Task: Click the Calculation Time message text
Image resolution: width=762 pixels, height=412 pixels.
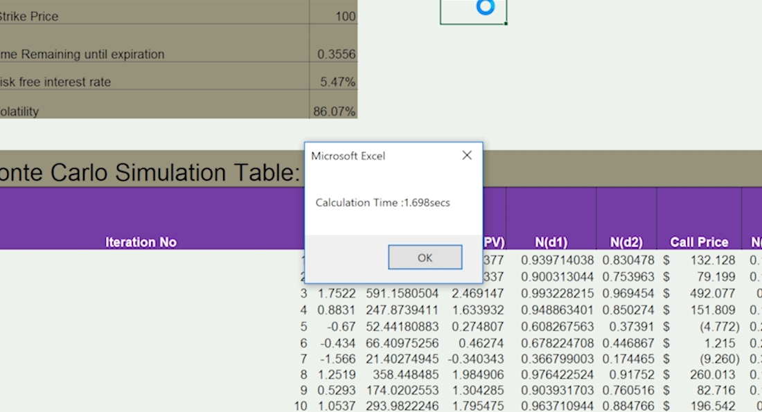Action: [382, 202]
